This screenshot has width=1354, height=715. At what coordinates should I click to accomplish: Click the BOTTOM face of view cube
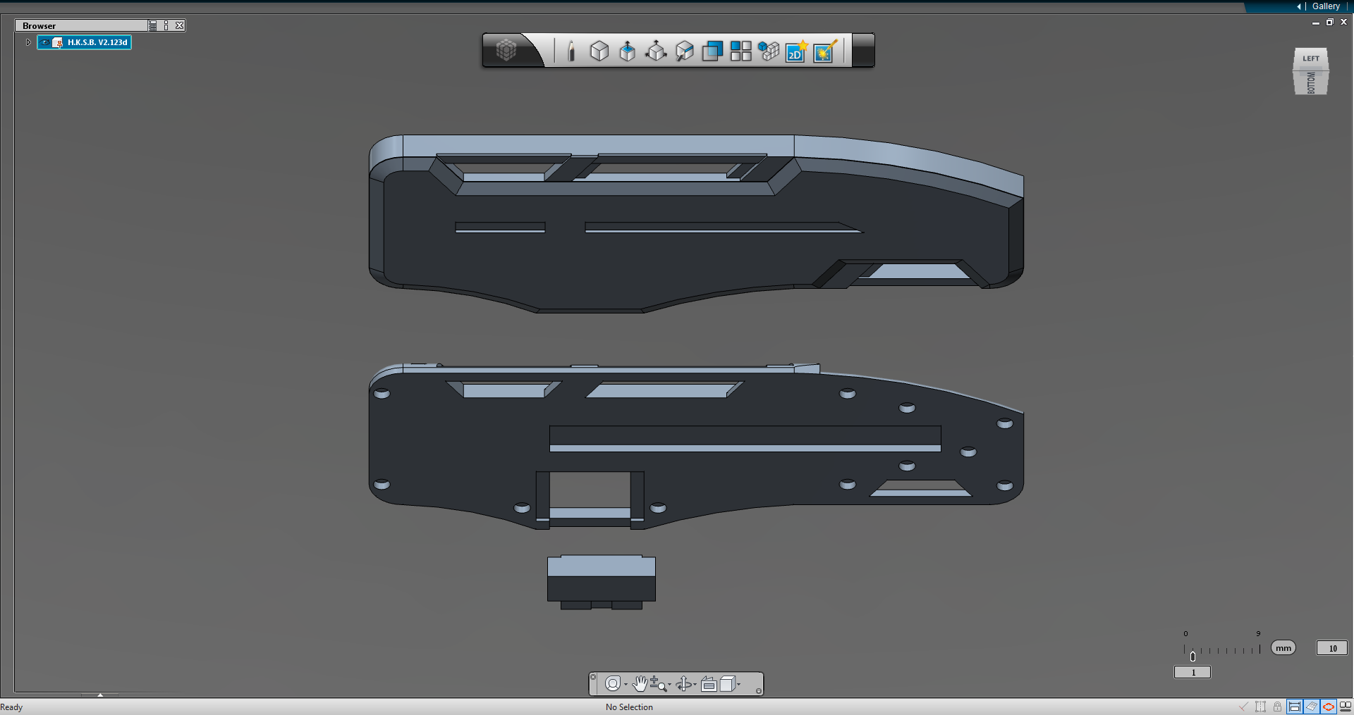1311,82
